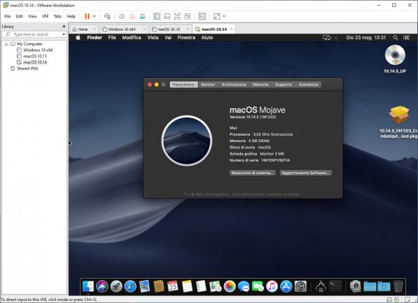Toggle the Library sidebar view icon
The height and width of the screenshot is (303, 418).
[x=157, y=16]
